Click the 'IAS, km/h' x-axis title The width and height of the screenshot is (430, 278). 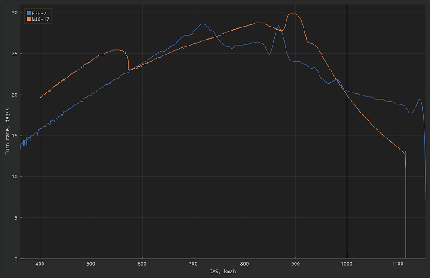pyautogui.click(x=222, y=272)
